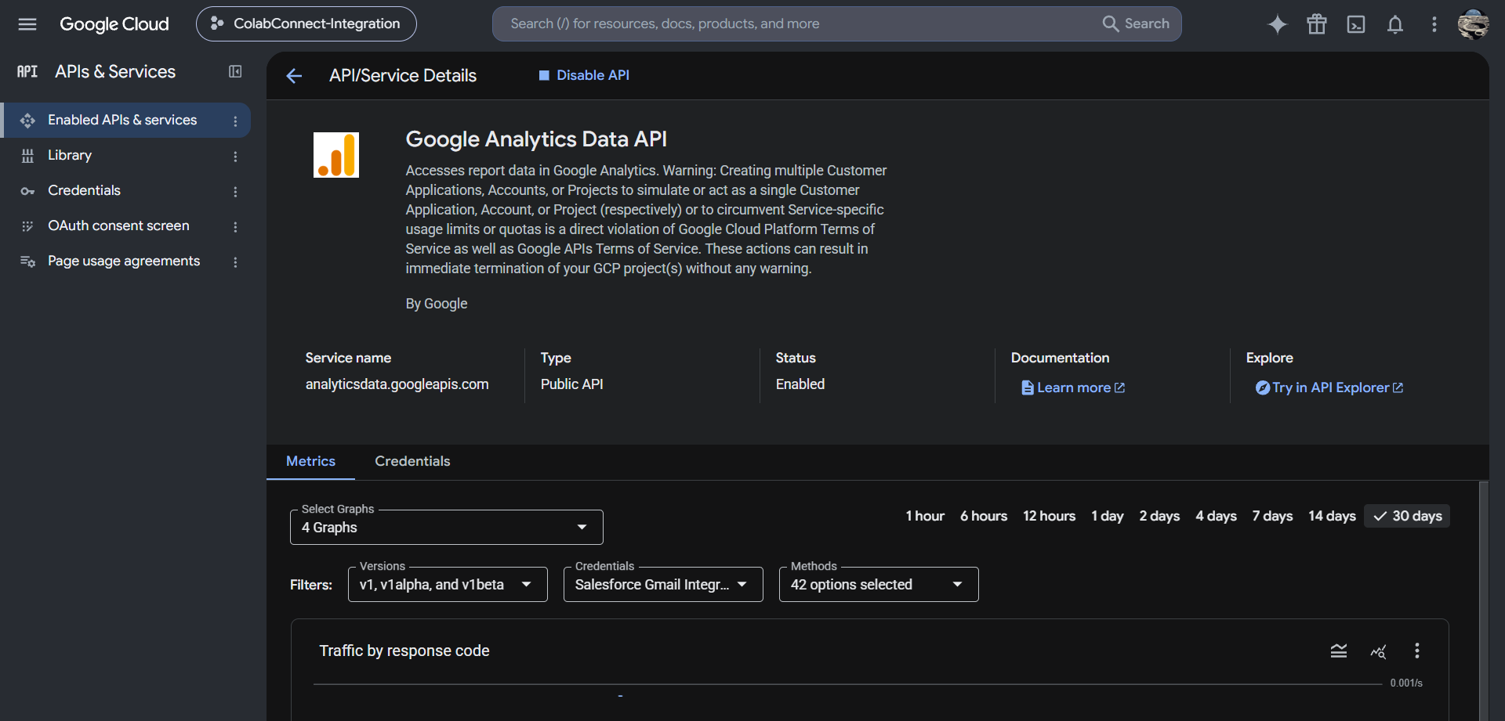Open Gemini AI assistant sparkle icon
This screenshot has height=721, width=1505.
tap(1278, 24)
